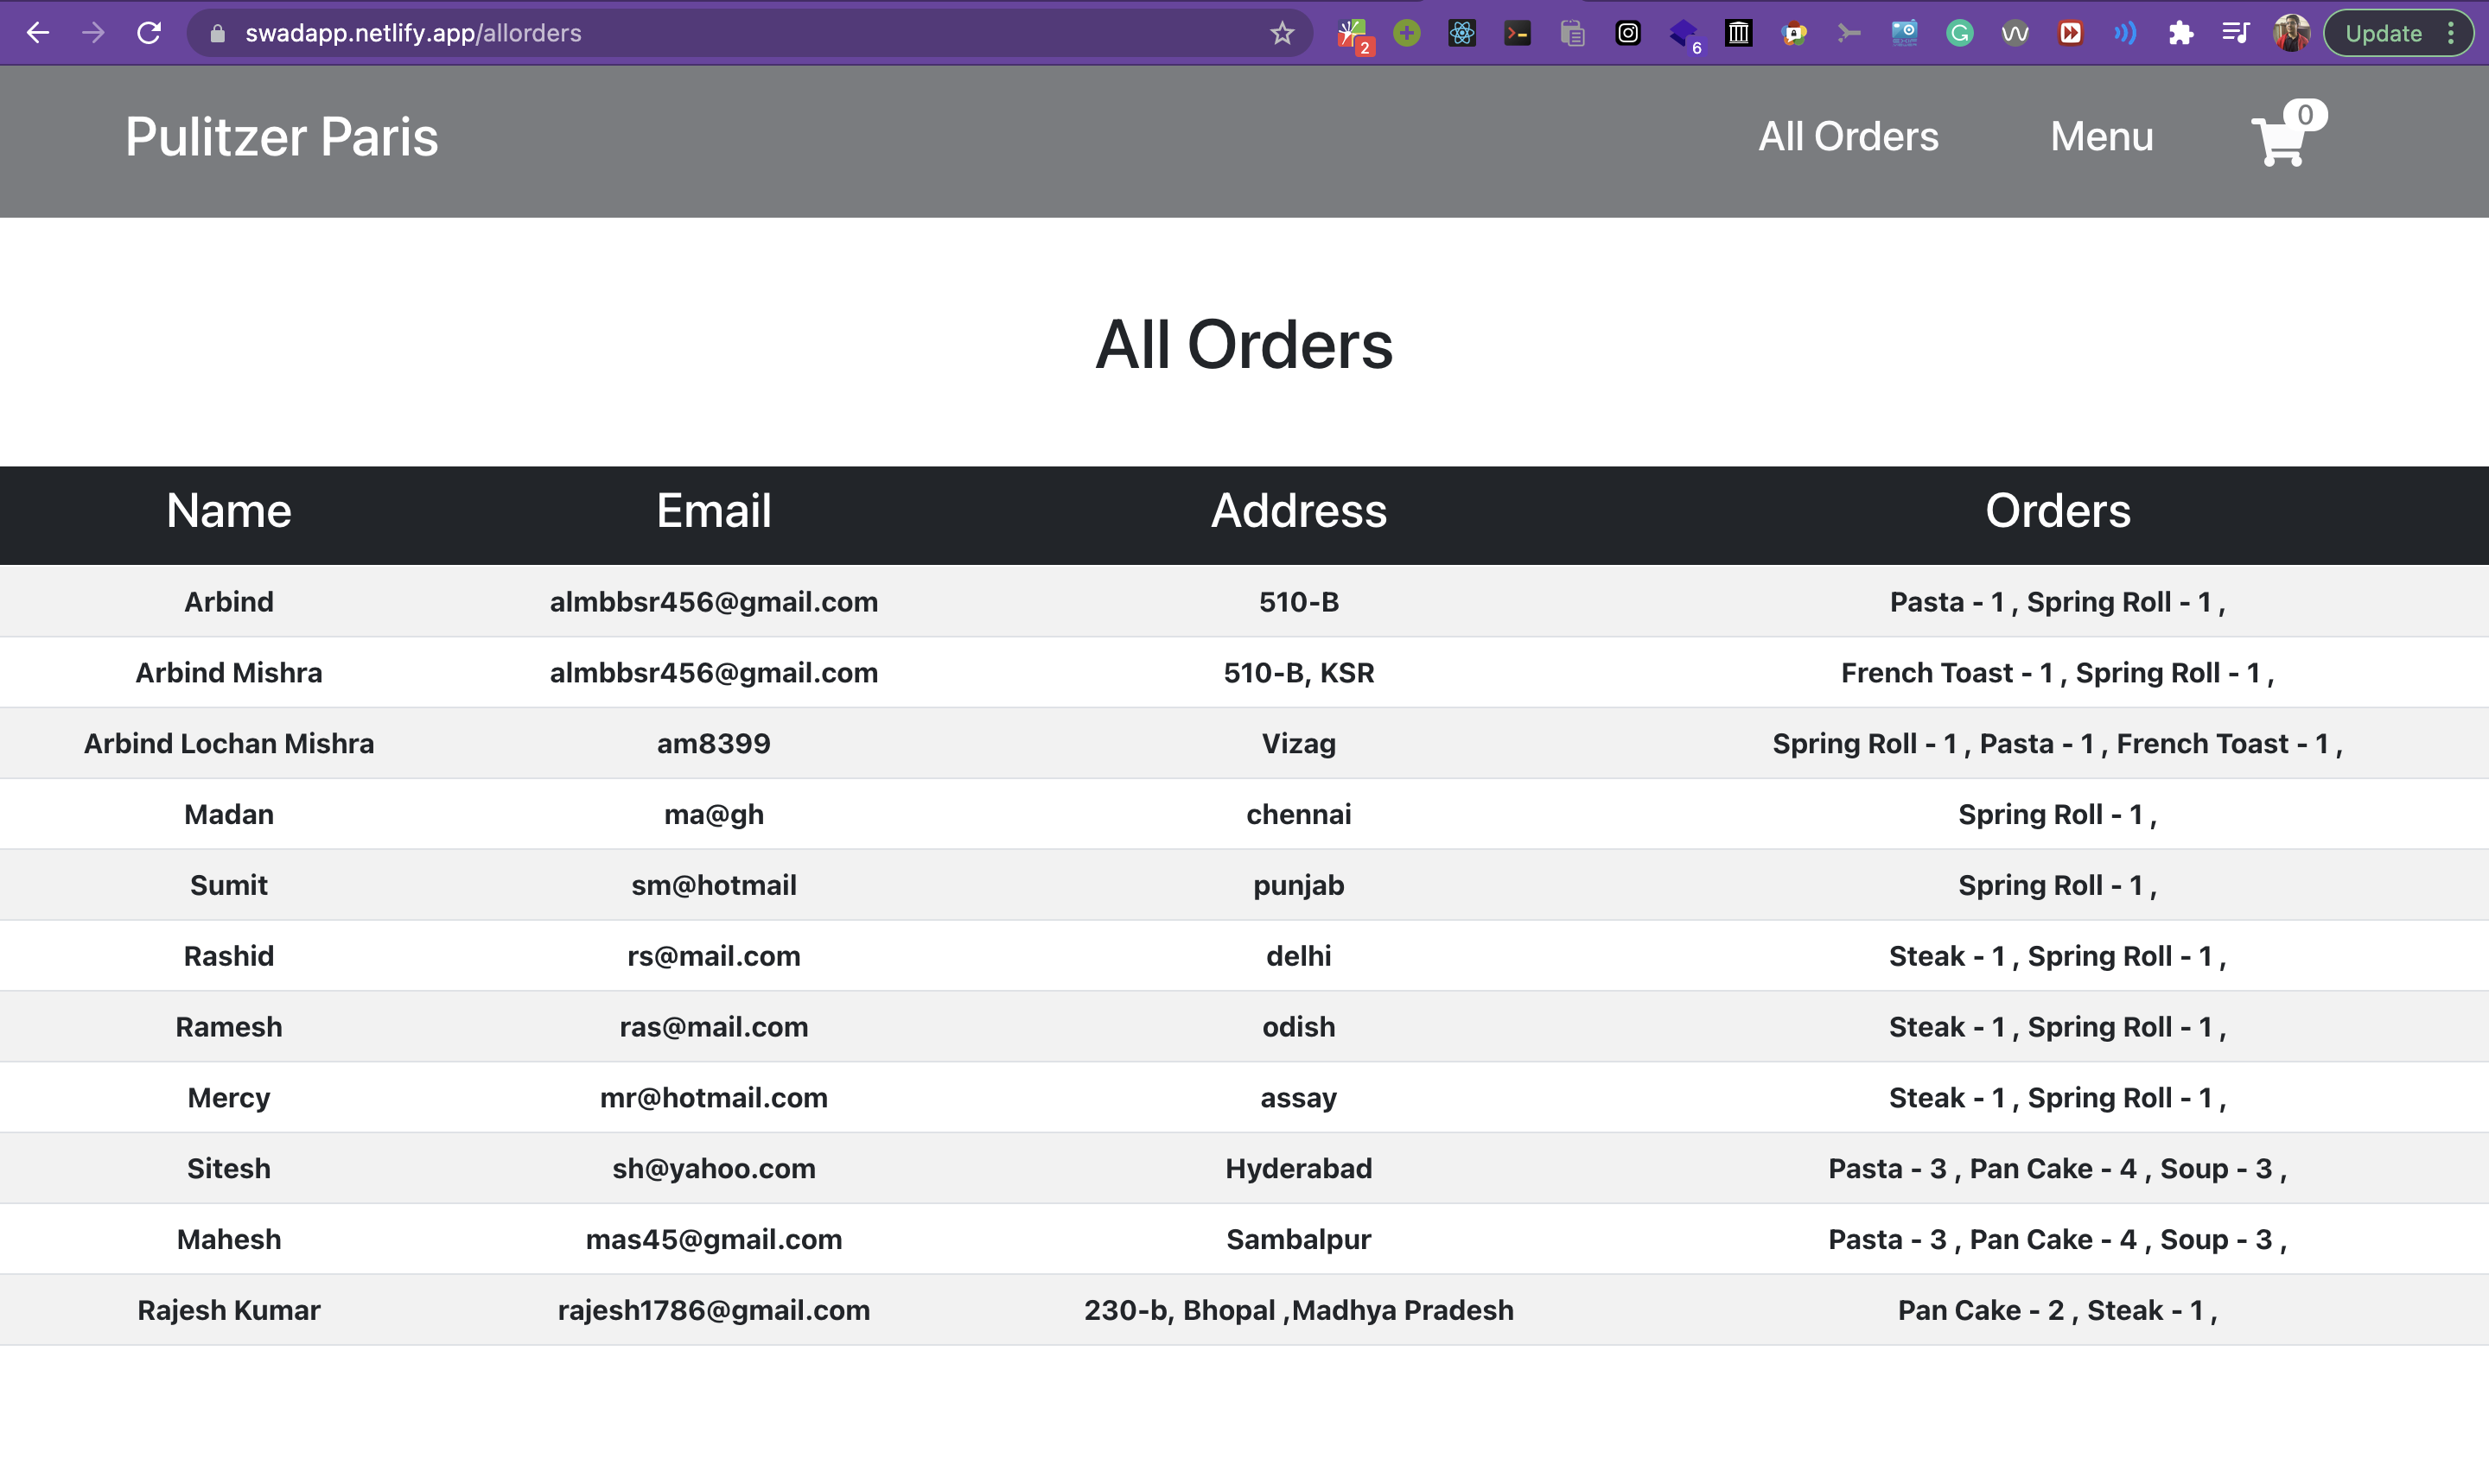This screenshot has height=1484, width=2489.
Task: Bookmark this page using the star icon
Action: [1282, 33]
